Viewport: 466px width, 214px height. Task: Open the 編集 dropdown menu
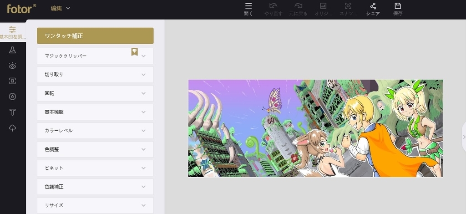click(x=61, y=8)
